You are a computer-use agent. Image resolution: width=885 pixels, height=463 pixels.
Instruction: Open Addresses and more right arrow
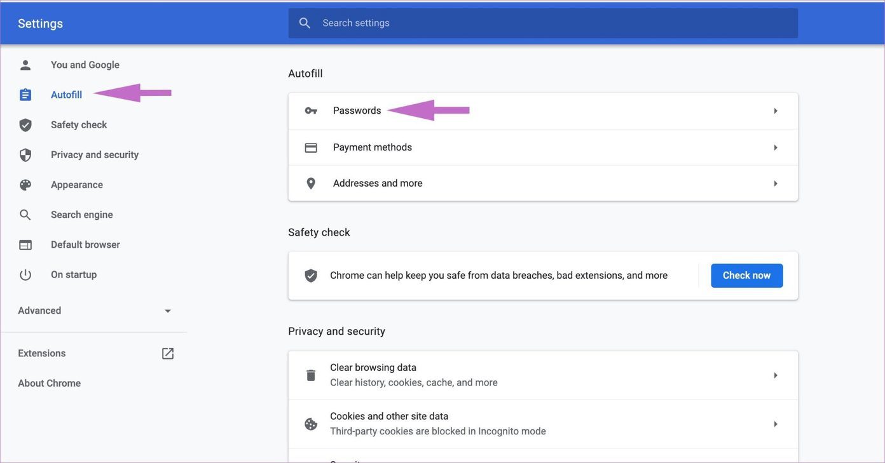pos(776,184)
